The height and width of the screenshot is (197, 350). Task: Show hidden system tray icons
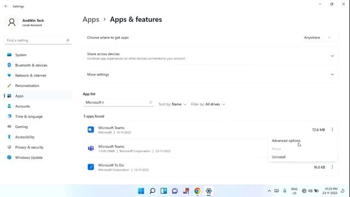(x=269, y=191)
